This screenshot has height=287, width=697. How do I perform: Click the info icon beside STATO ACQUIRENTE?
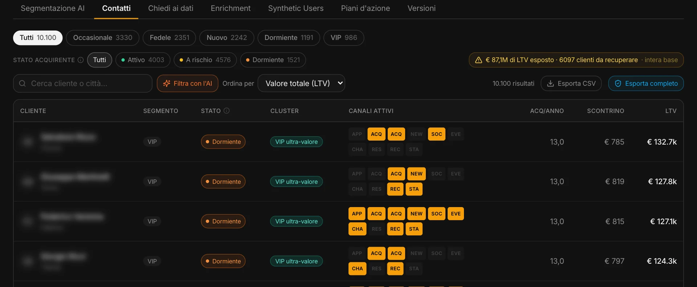coord(81,60)
